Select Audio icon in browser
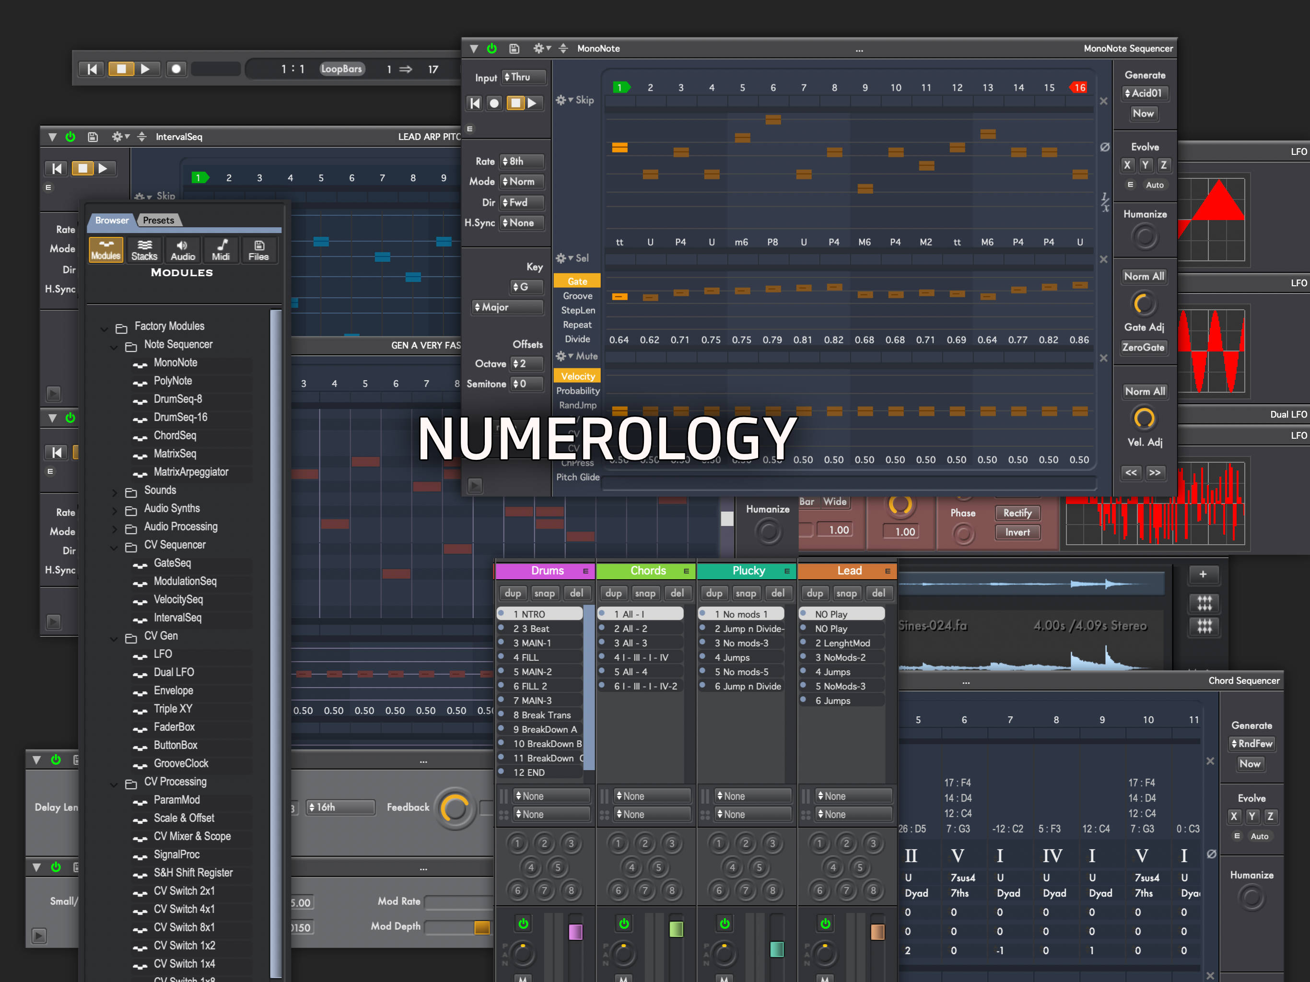 [182, 250]
